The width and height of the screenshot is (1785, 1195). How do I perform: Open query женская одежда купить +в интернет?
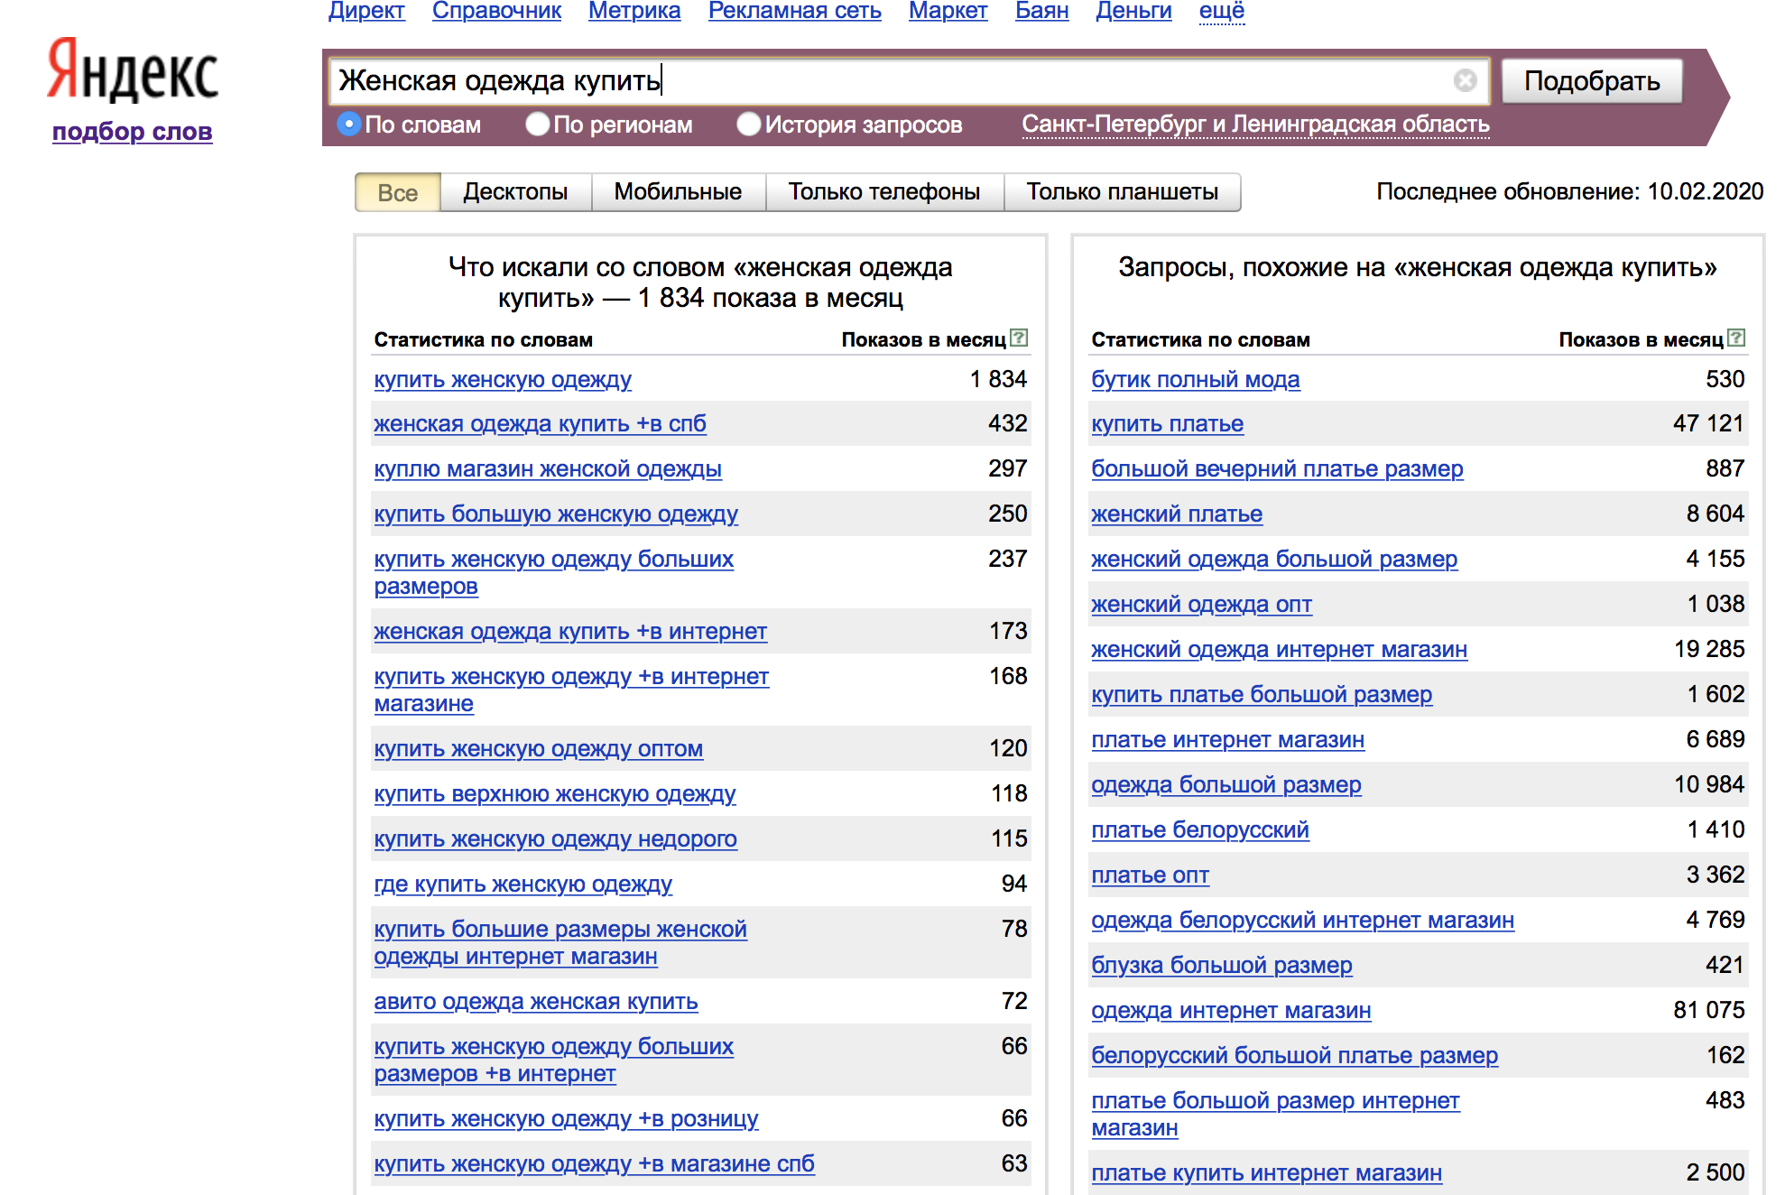pyautogui.click(x=570, y=632)
